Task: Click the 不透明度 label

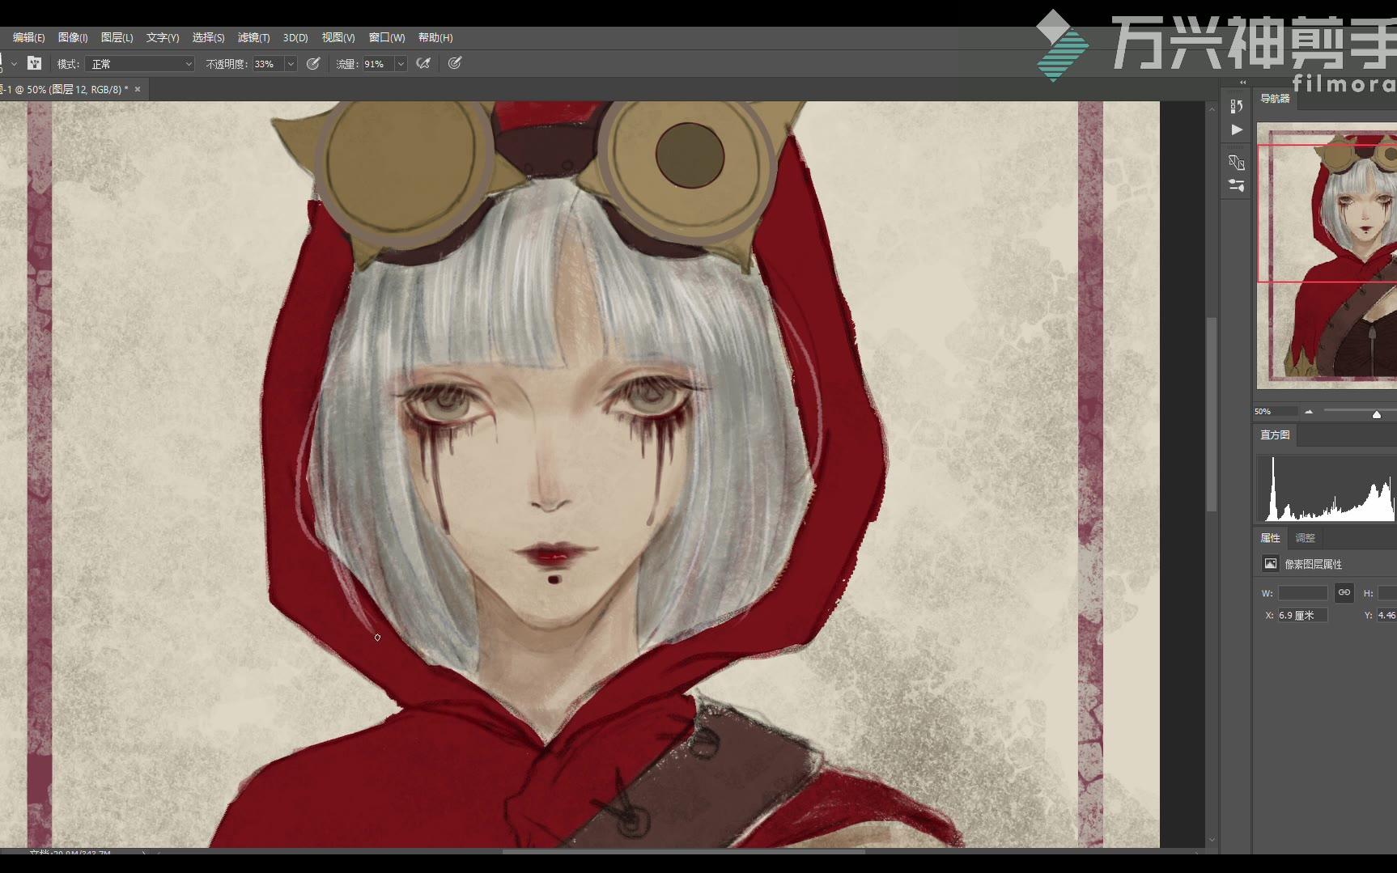Action: [x=227, y=64]
